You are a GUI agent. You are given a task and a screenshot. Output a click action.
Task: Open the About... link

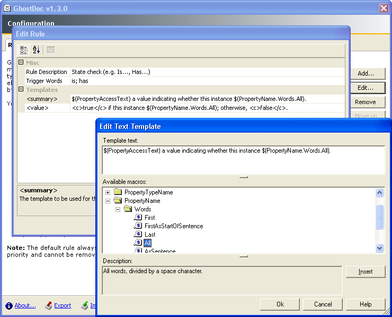[25, 305]
